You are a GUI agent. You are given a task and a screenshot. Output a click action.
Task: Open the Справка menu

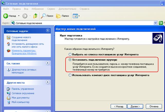click(x=84, y=9)
